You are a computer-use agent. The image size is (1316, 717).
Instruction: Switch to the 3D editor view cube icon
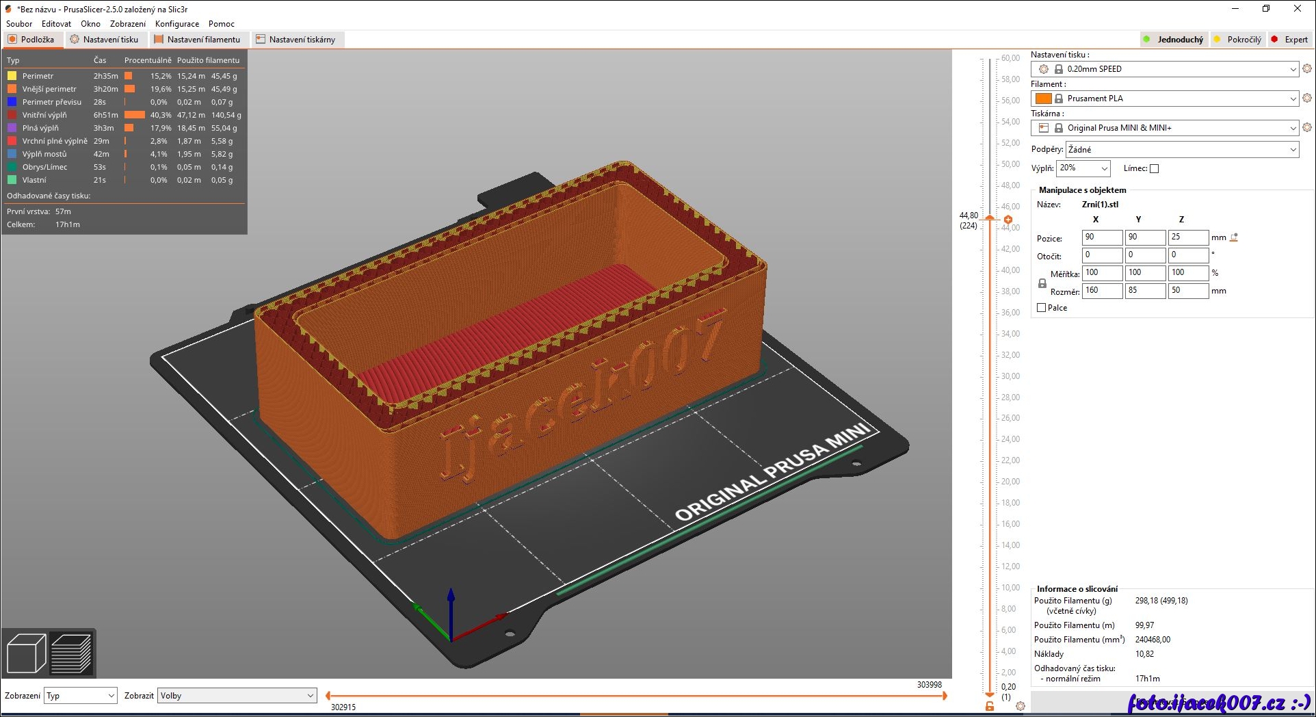click(26, 653)
